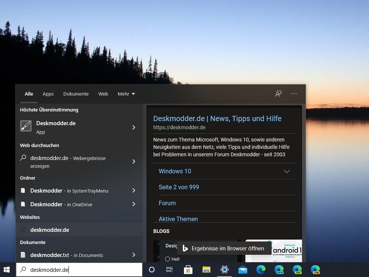Open Settings gear on the taskbar
This screenshot has height=277, width=369.
click(225, 270)
